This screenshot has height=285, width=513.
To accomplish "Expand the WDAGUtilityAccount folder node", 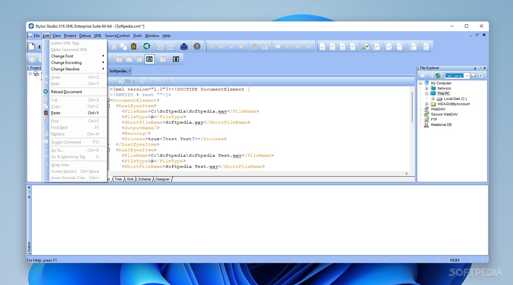I will [x=427, y=104].
